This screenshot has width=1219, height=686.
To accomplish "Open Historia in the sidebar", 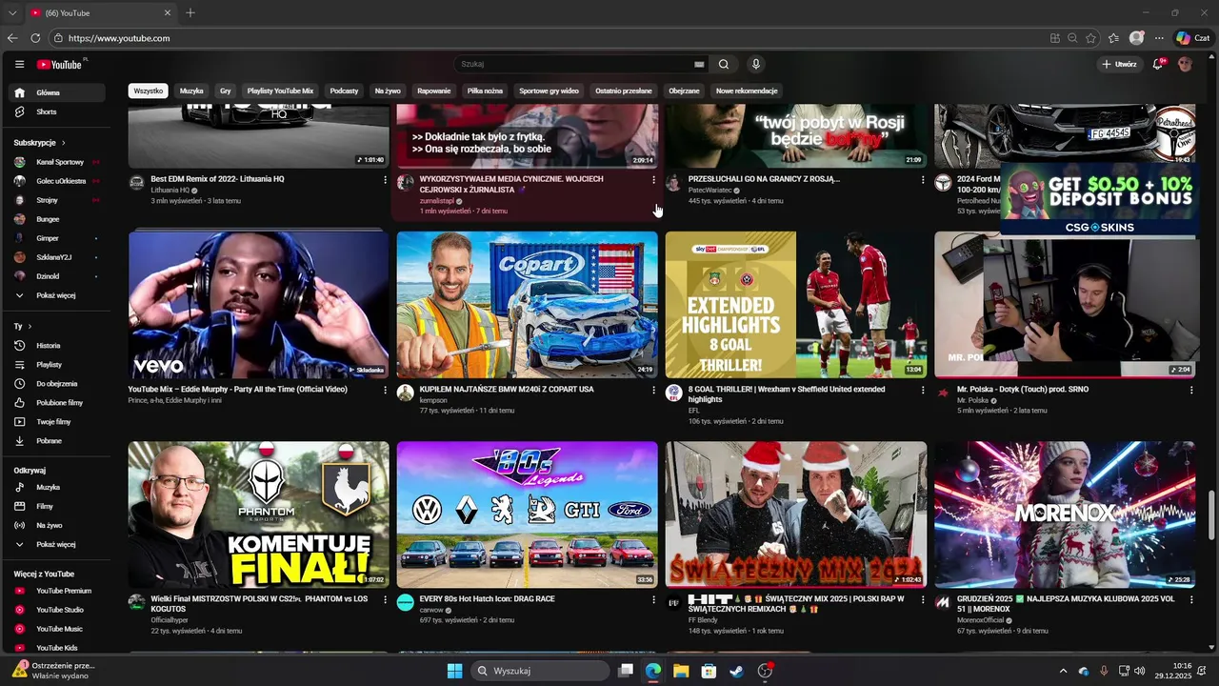I will (59, 345).
